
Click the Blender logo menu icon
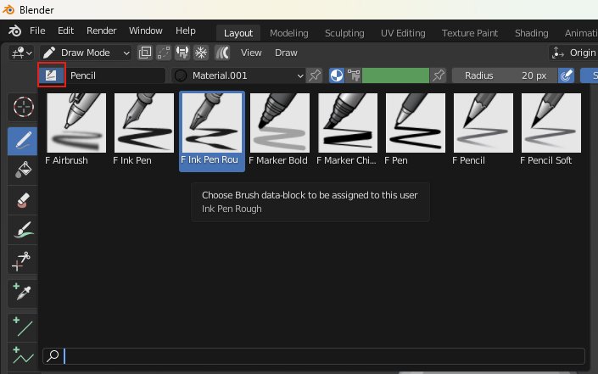click(x=15, y=31)
